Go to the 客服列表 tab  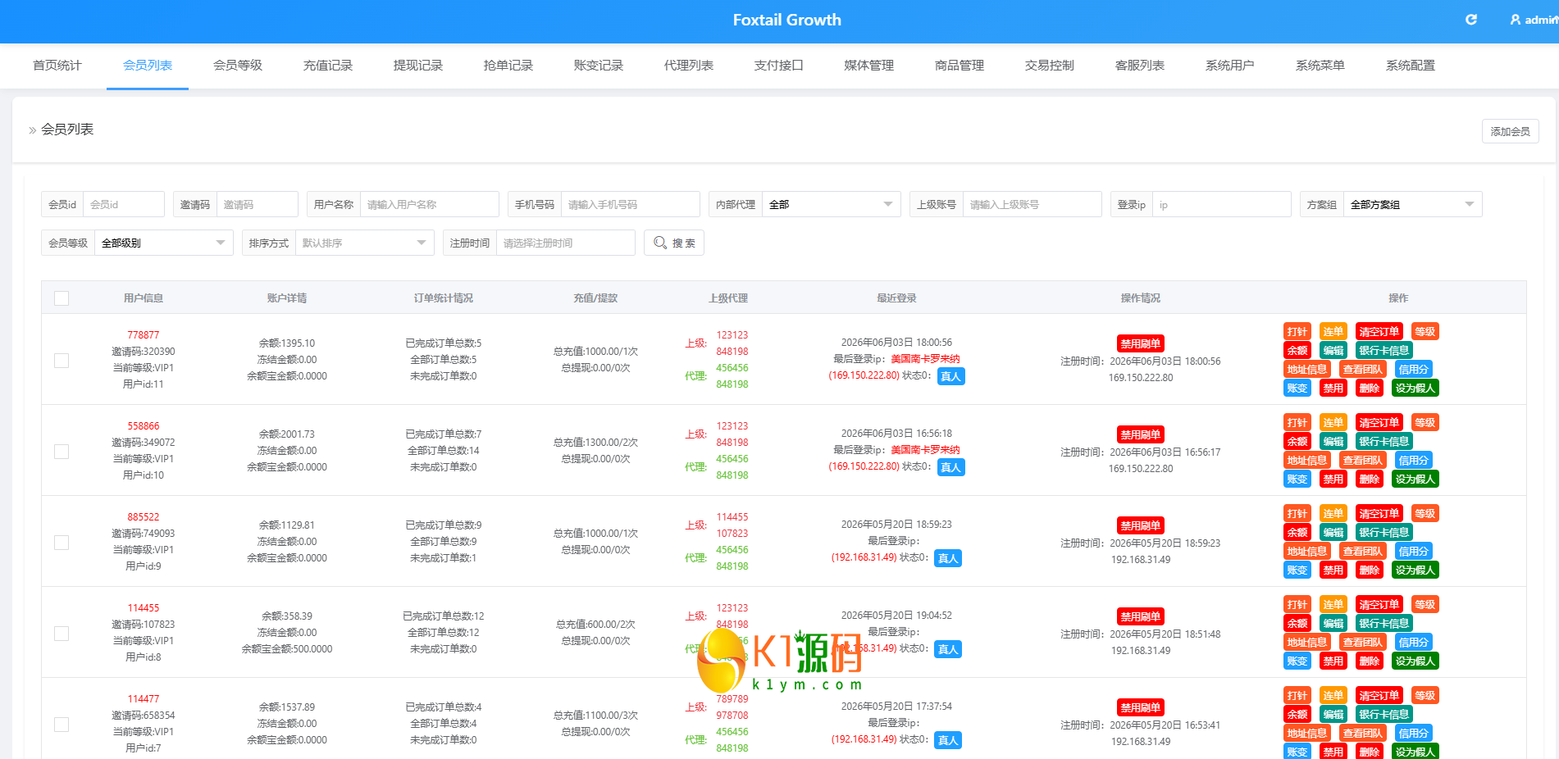point(1140,66)
